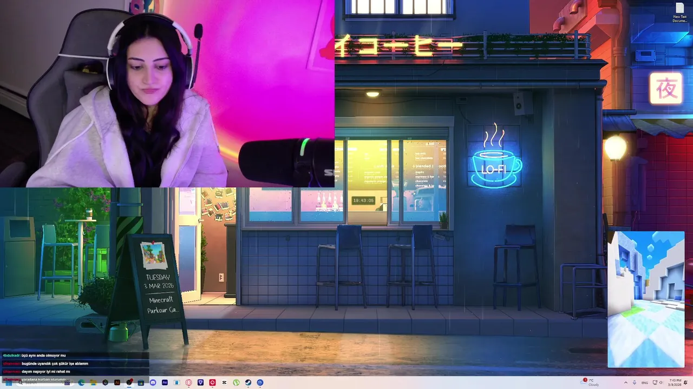Open CapCut from the taskbar

pos(224,383)
